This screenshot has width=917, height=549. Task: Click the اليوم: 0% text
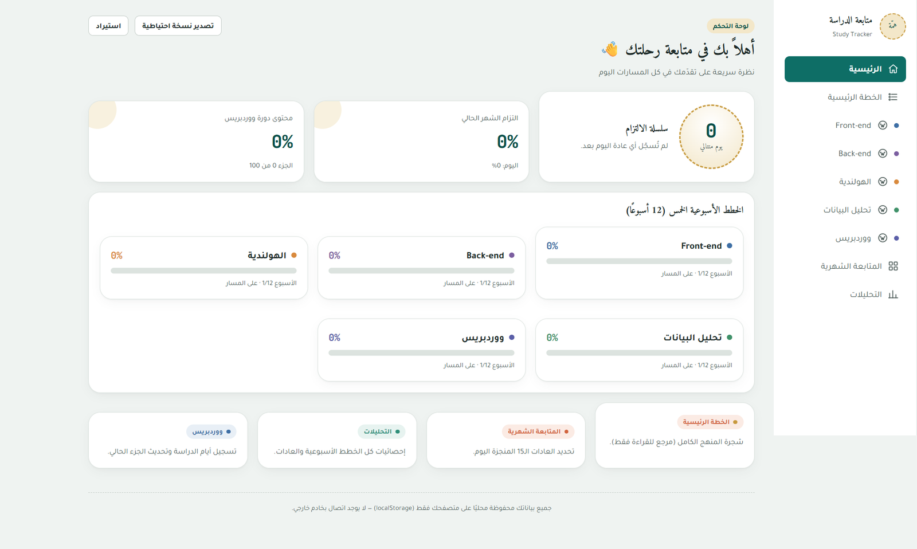(x=505, y=166)
